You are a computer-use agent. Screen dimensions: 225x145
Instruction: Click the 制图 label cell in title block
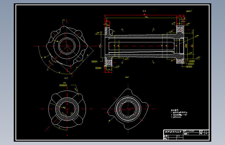coord(166,136)
